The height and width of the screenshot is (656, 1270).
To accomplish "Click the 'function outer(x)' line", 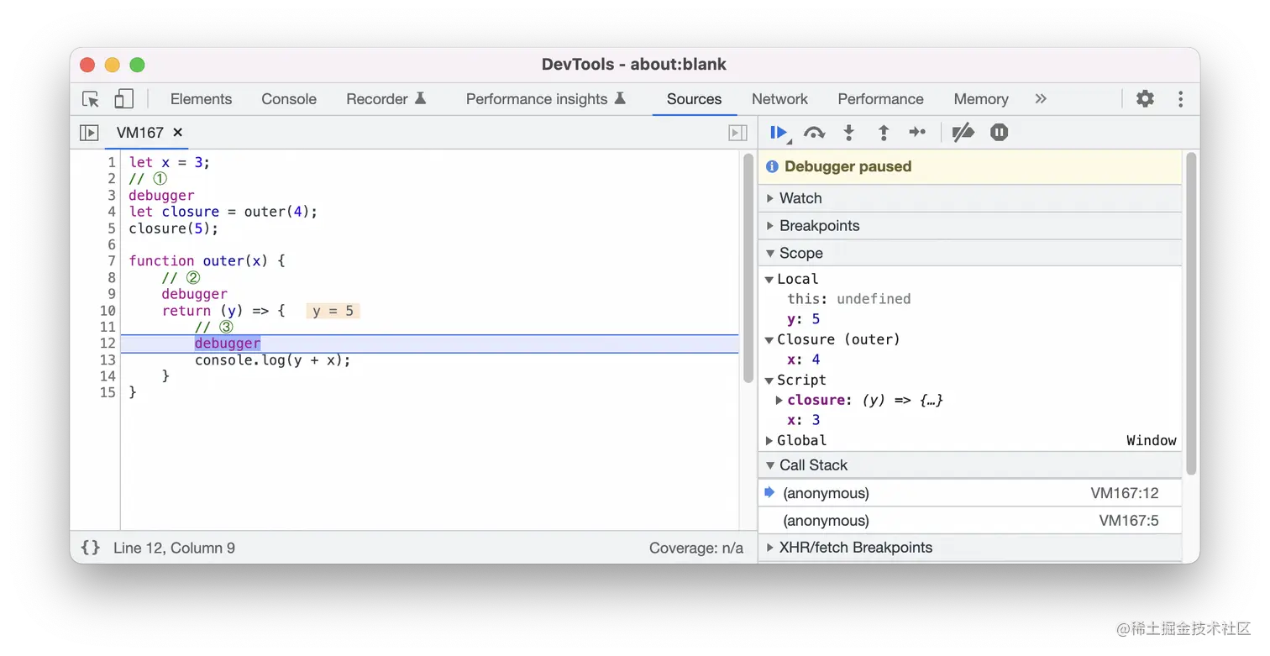I will [207, 261].
